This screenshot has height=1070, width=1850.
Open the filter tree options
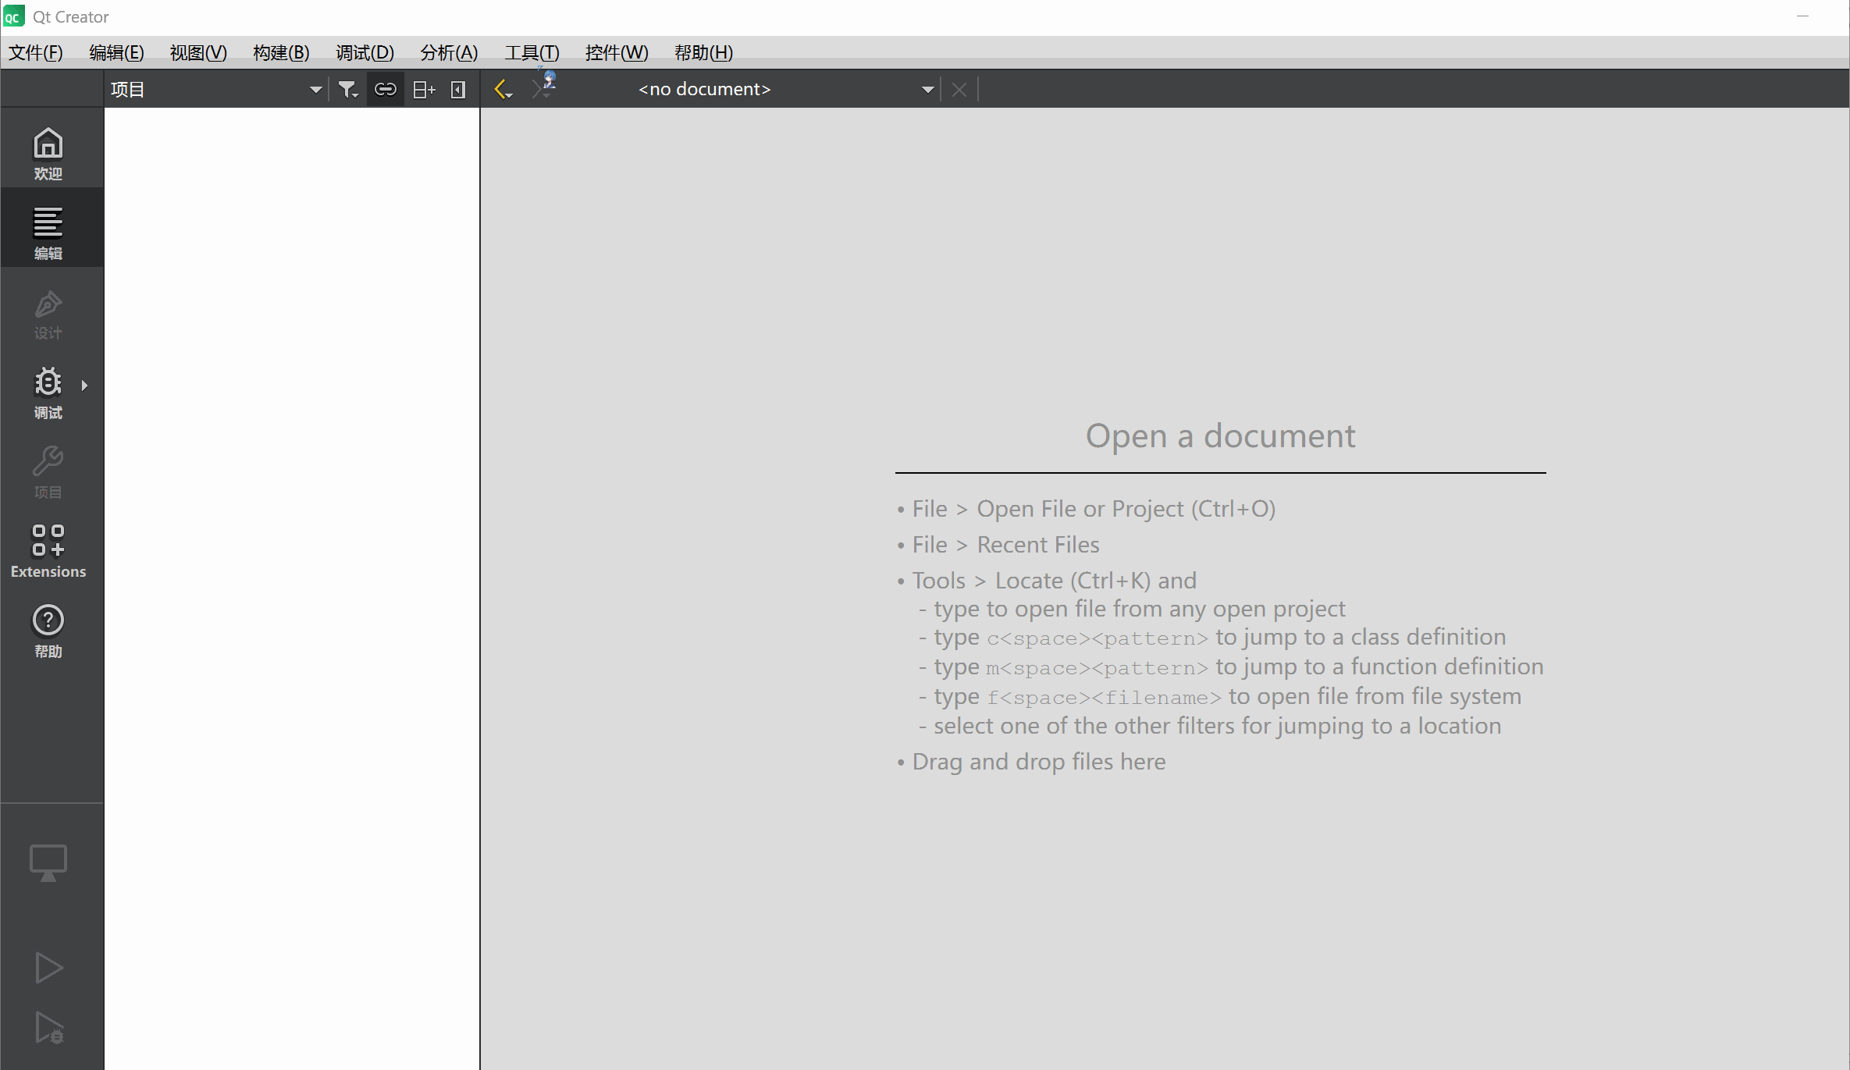click(x=347, y=90)
